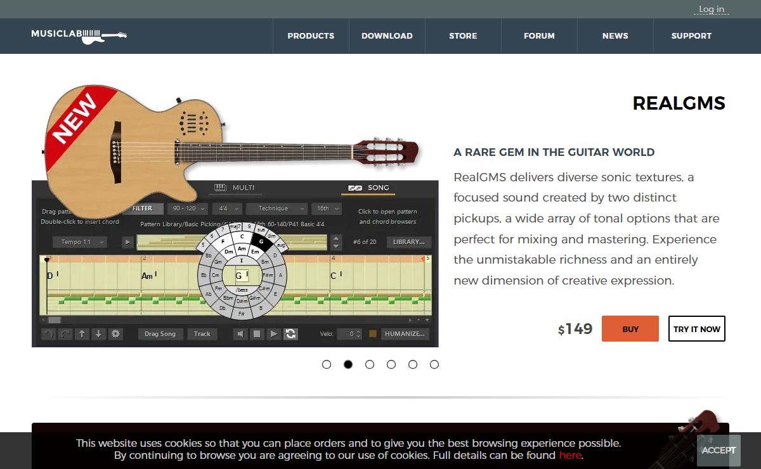Stop song playback with the square button
The image size is (761, 469).
pyautogui.click(x=257, y=334)
